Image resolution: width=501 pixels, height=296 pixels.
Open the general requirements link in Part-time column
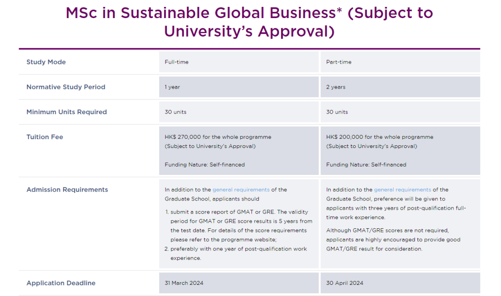(x=402, y=190)
